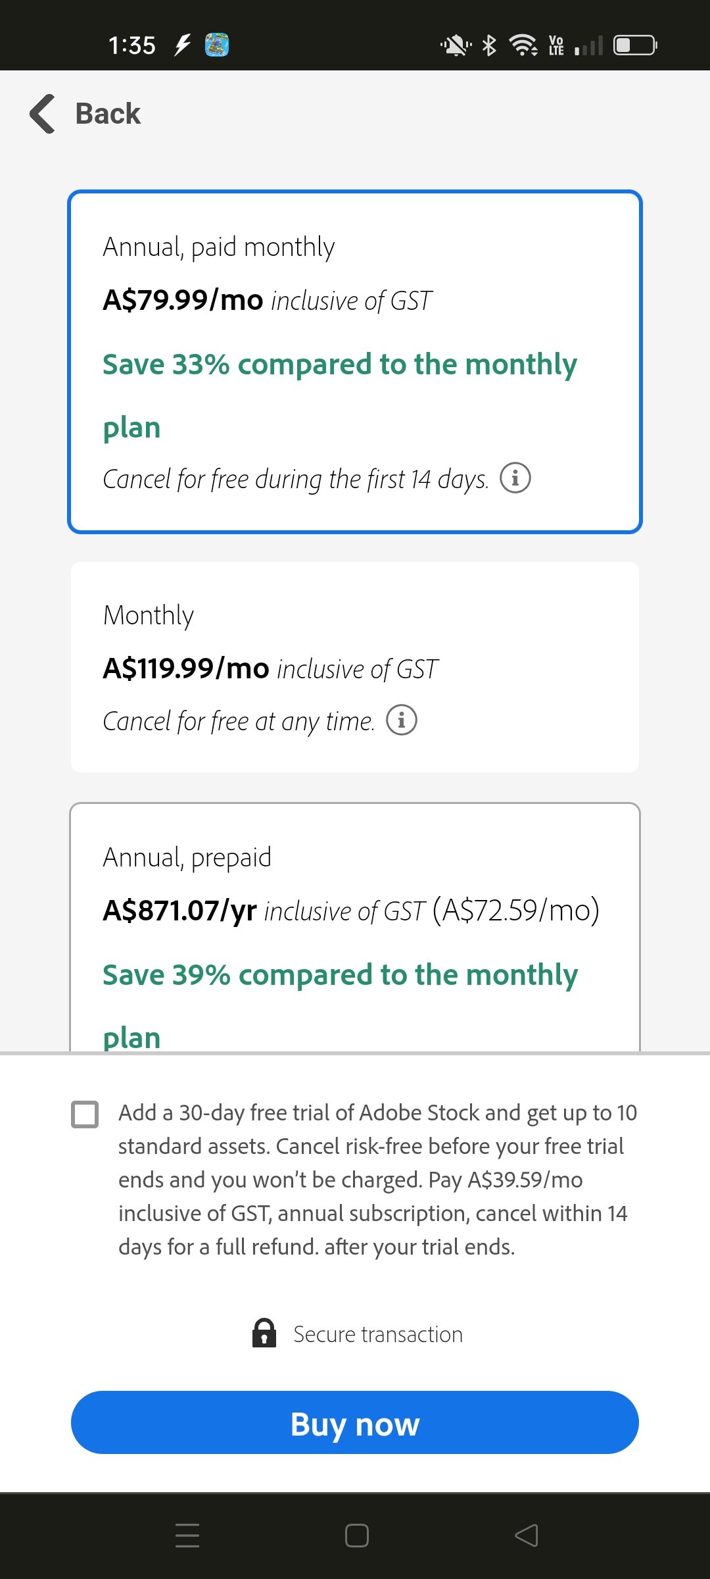Tap the battery indicator in status bar

pyautogui.click(x=633, y=45)
